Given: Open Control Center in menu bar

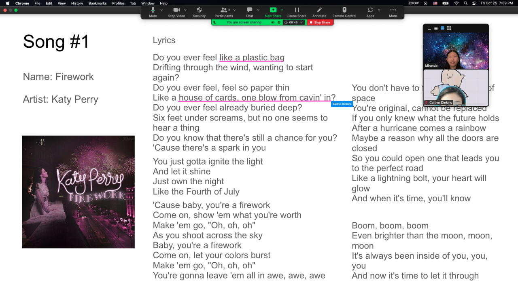Looking at the screenshot, I should (473, 3).
